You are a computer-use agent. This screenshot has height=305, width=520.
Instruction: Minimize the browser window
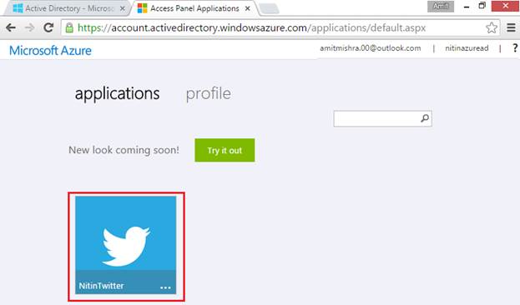(467, 7)
